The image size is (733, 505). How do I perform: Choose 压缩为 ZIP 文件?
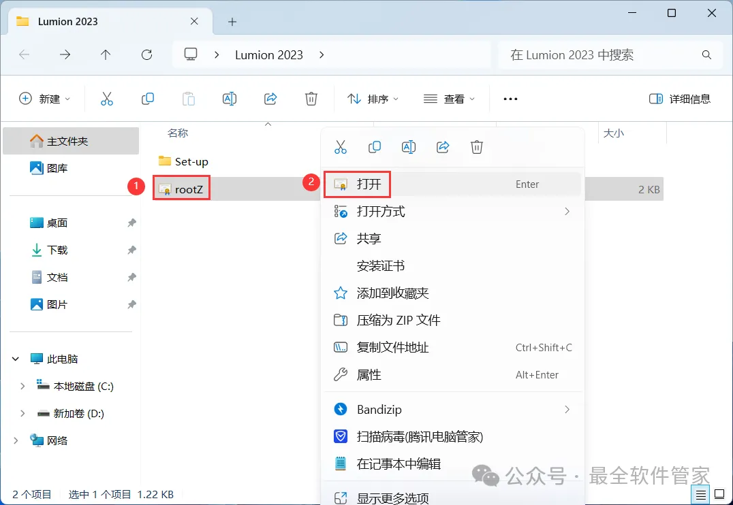tap(452, 320)
